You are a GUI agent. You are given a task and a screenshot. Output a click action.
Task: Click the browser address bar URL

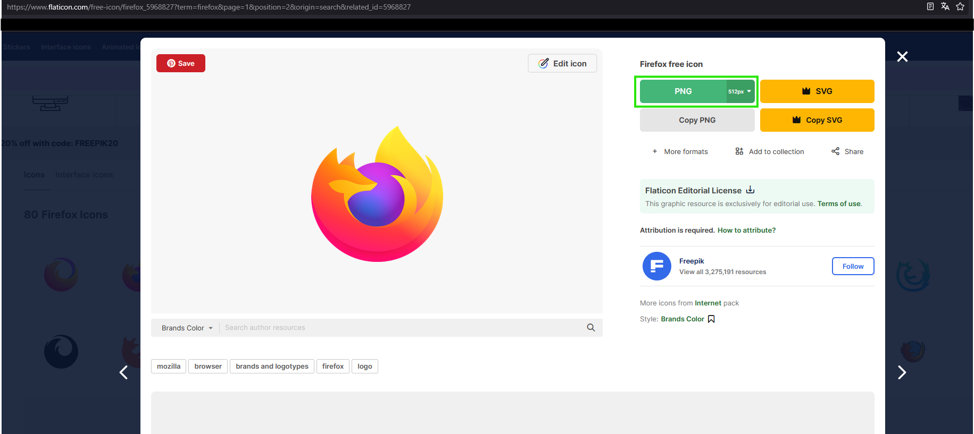click(209, 7)
